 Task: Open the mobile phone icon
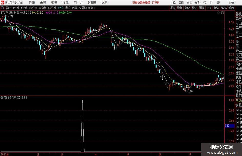(x=211, y=3)
